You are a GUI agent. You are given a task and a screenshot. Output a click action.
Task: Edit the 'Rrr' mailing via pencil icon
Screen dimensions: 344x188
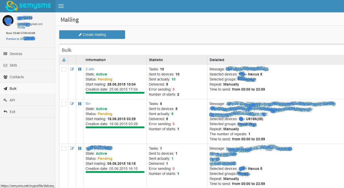click(x=72, y=104)
